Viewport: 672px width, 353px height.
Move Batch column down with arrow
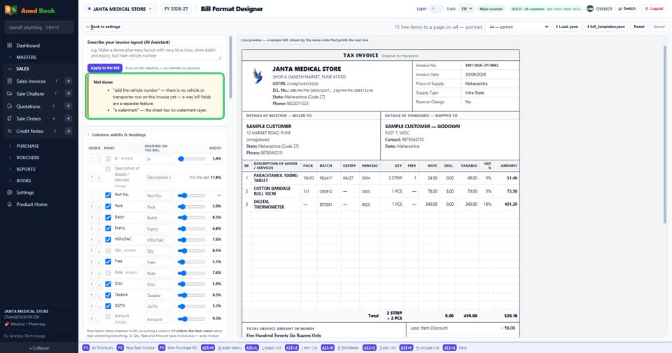(99, 217)
